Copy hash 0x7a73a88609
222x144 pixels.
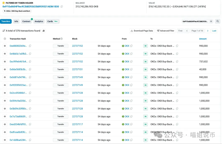click(30, 116)
